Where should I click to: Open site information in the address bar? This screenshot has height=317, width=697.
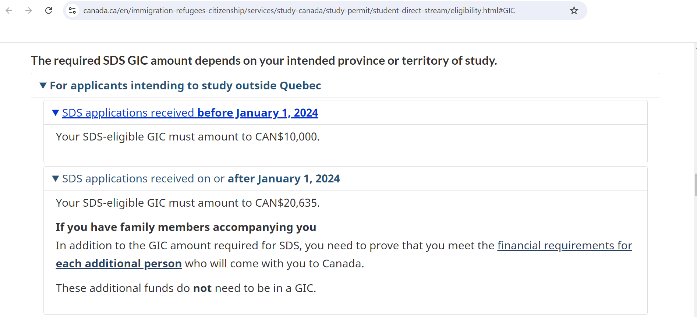point(72,10)
